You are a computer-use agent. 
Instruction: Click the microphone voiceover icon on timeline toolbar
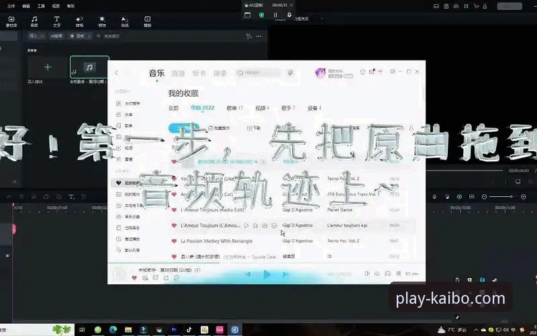434,196
